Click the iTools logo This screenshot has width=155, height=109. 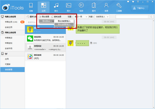13,7
